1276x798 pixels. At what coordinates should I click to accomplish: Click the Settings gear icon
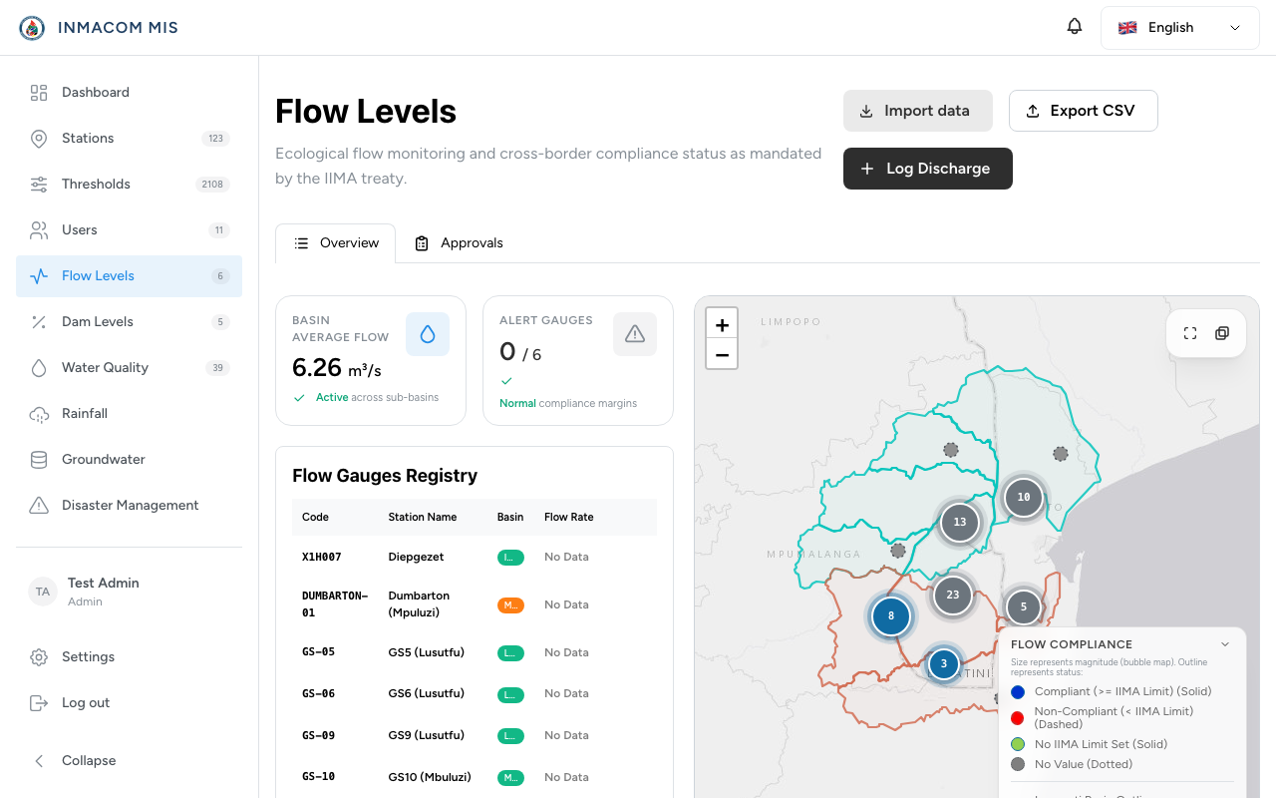tap(39, 657)
